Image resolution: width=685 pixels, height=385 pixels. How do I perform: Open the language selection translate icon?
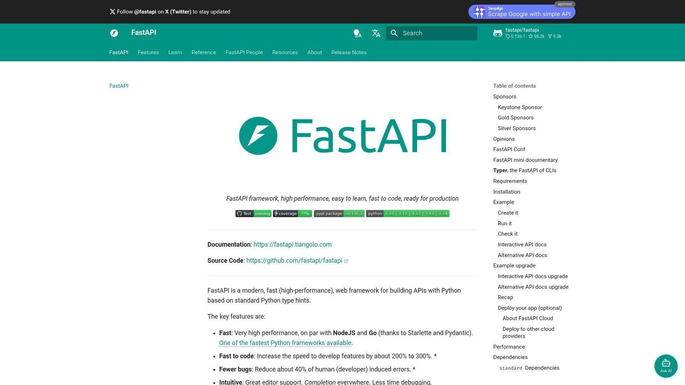click(x=376, y=33)
